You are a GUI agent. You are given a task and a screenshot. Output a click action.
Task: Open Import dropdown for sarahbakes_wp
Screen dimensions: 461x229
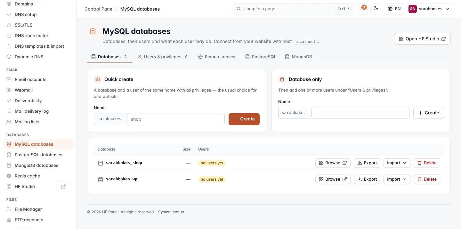click(397, 179)
